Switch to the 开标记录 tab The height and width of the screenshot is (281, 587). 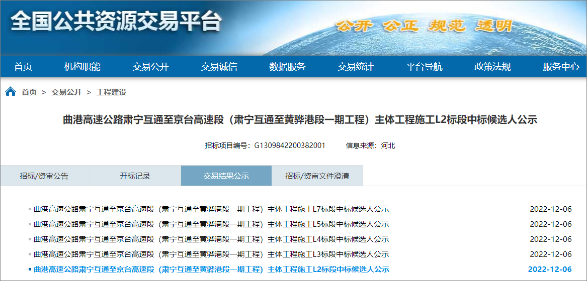point(135,176)
